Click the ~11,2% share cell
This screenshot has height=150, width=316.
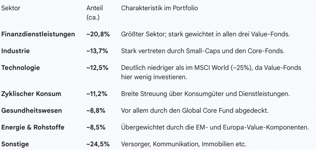97,94
